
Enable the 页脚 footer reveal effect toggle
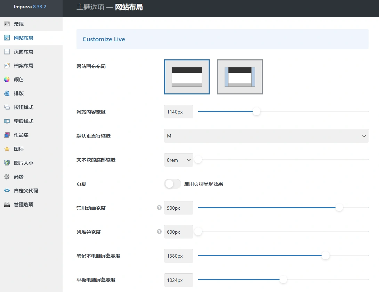172,184
